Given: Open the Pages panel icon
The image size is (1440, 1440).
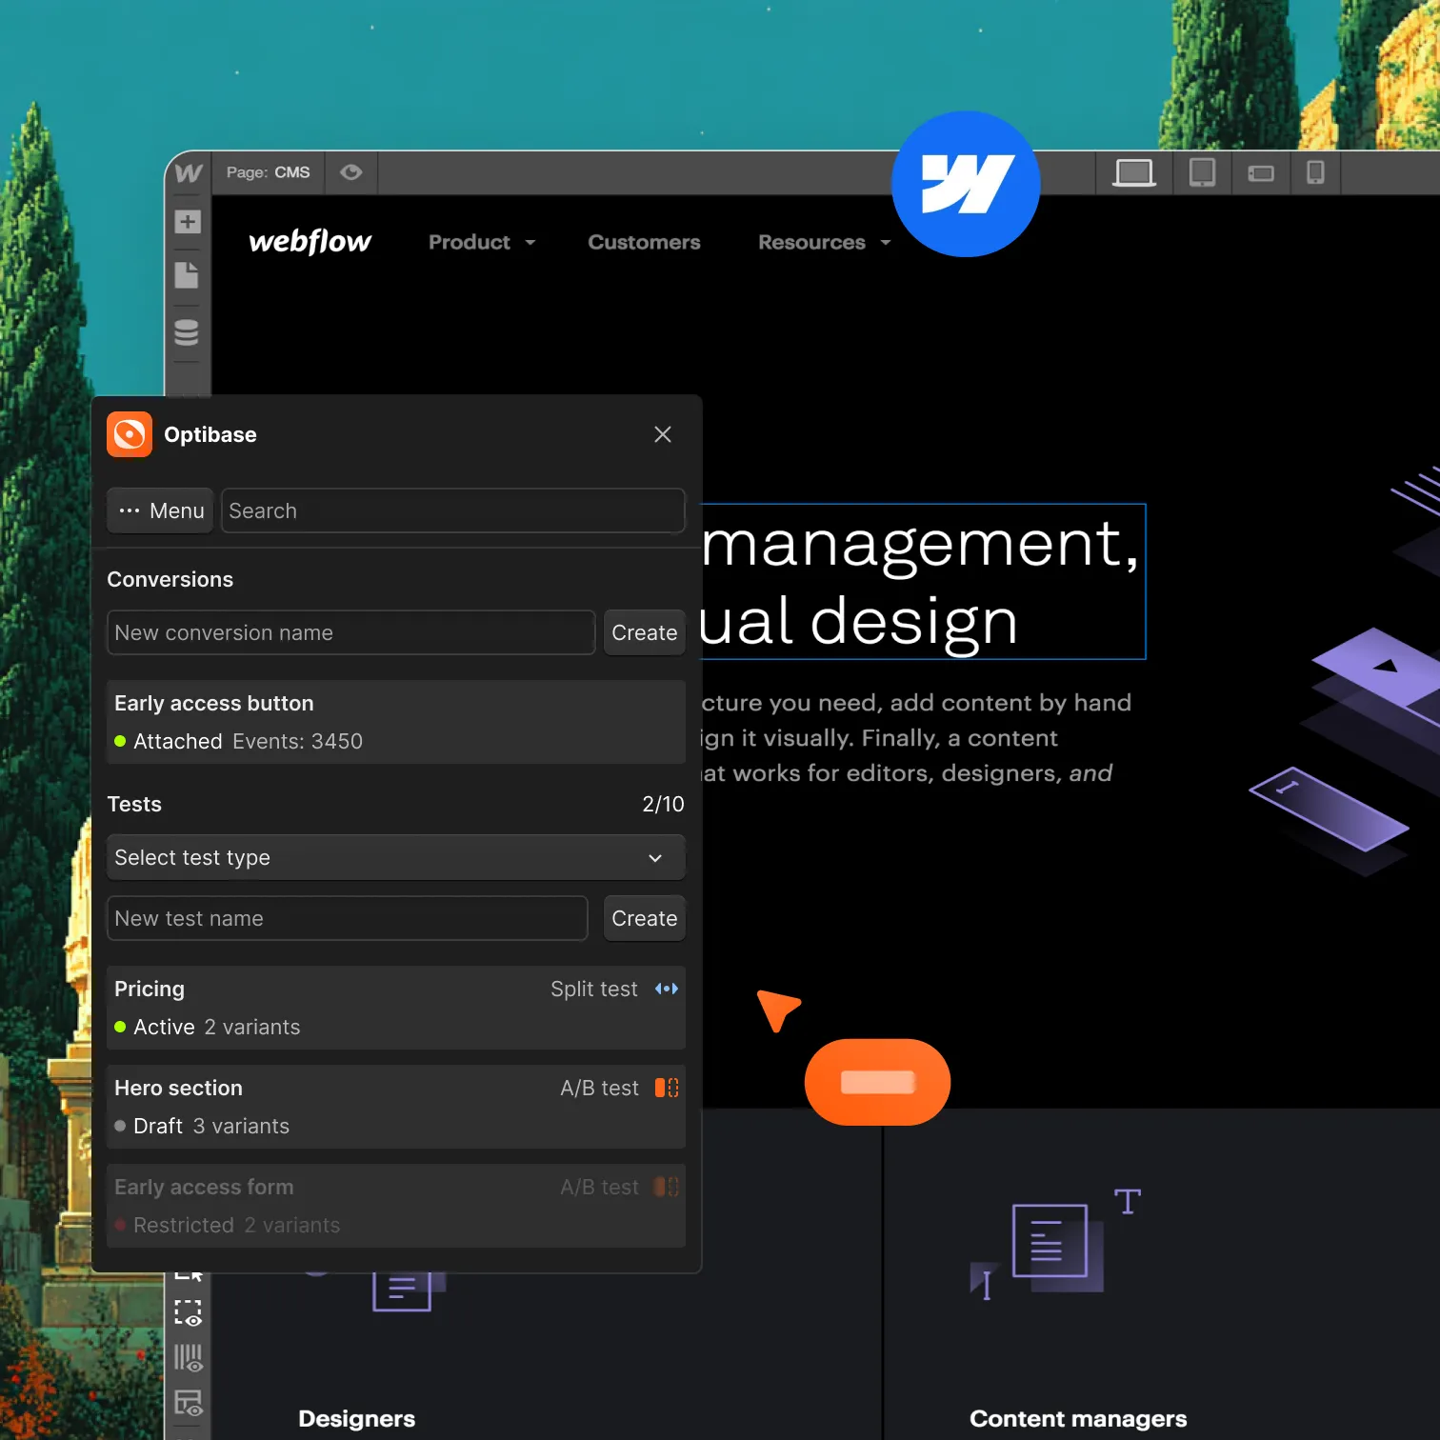Looking at the screenshot, I should pos(187,275).
